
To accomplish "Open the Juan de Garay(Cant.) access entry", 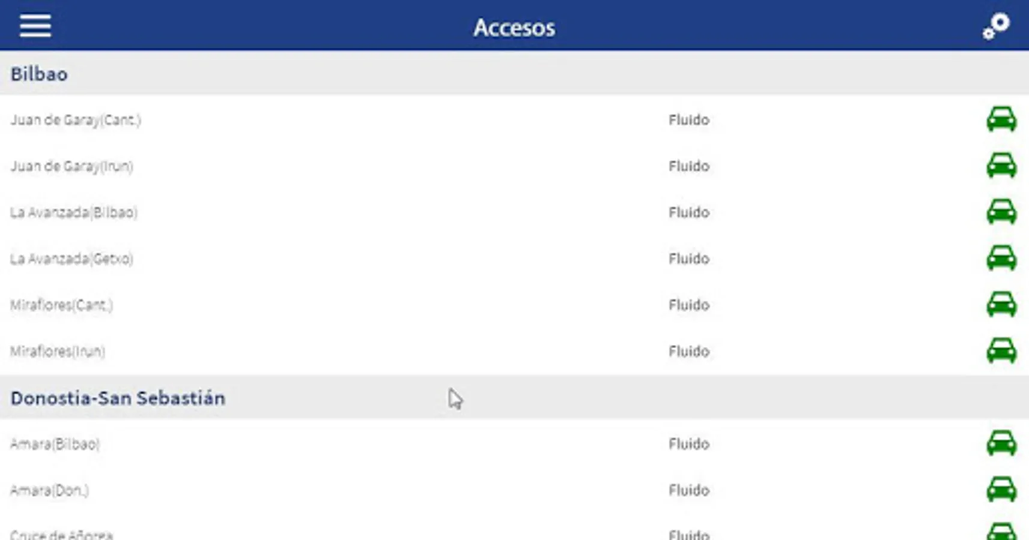I will click(76, 120).
